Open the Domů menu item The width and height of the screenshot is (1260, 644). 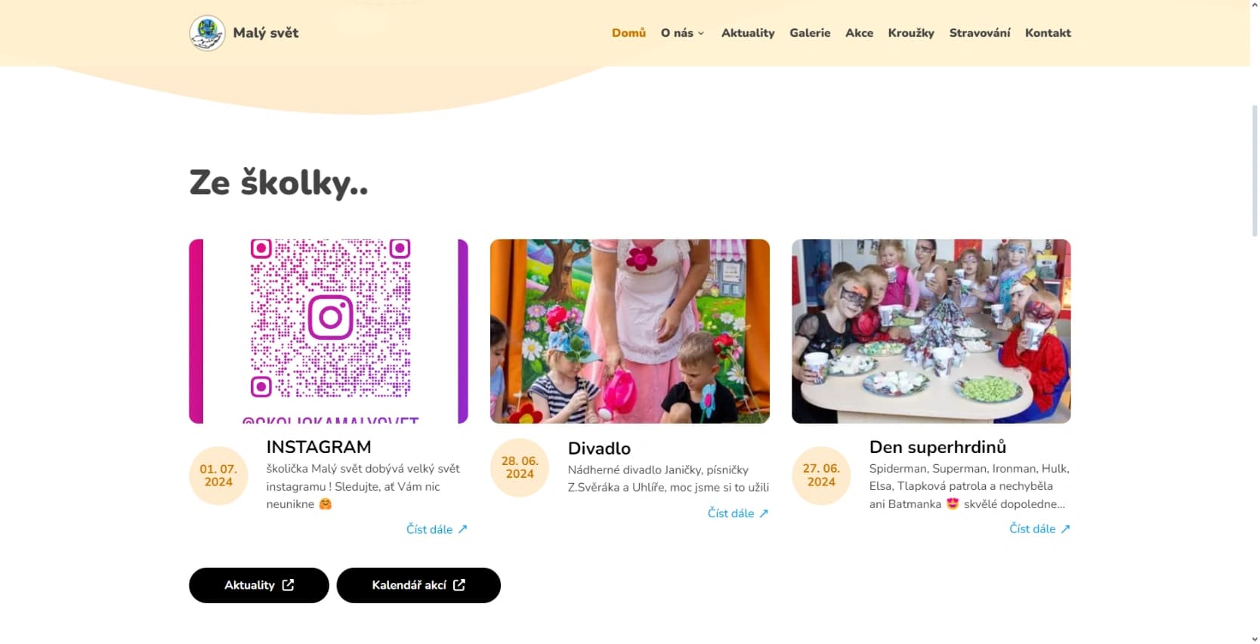click(628, 33)
